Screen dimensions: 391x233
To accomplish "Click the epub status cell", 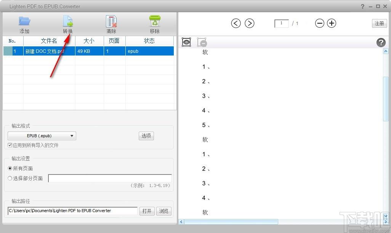I will [149, 51].
